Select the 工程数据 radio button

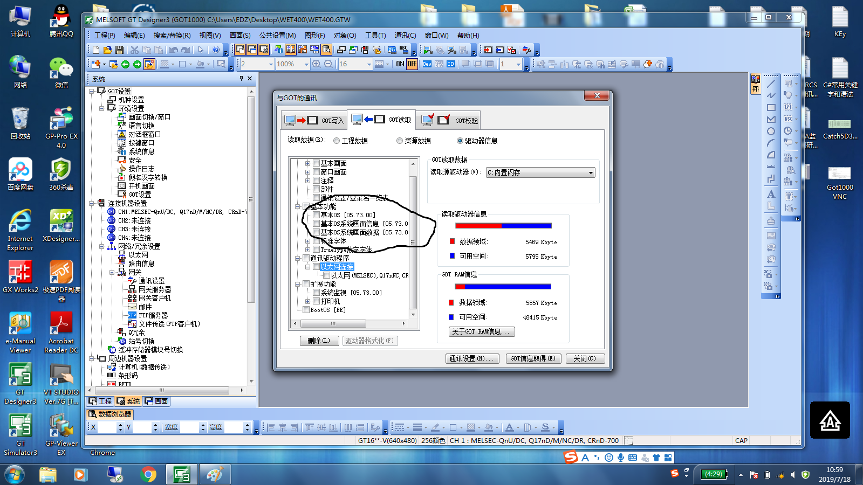click(337, 141)
